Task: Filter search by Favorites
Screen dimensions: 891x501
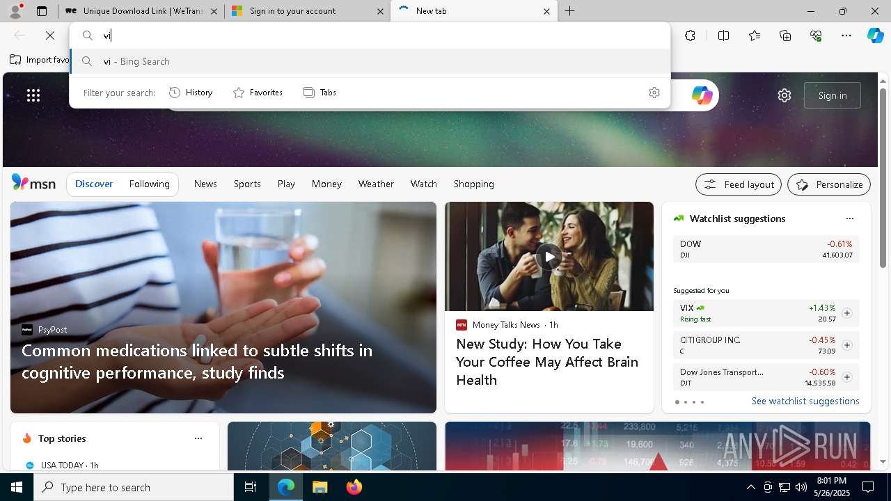Action: coord(258,93)
